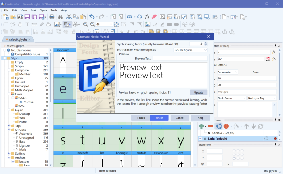This screenshot has height=174, width=283.
Task: Select the center transform origin radio button
Action: pos(238,155)
